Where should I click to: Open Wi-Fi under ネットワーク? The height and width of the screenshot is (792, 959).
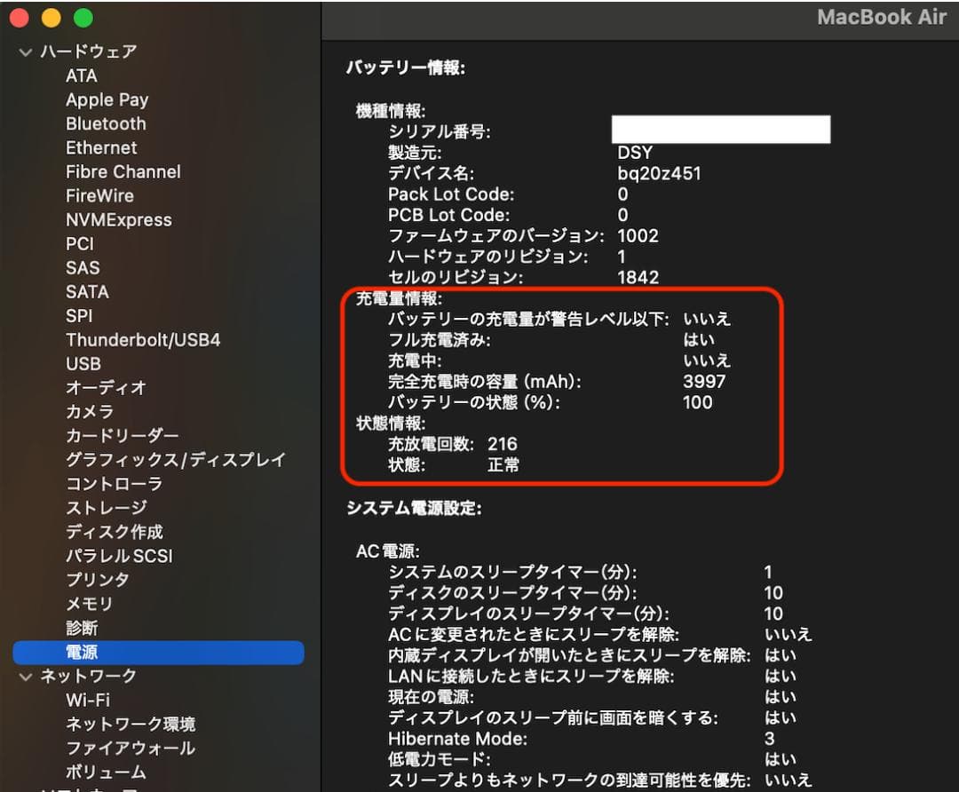tap(88, 701)
